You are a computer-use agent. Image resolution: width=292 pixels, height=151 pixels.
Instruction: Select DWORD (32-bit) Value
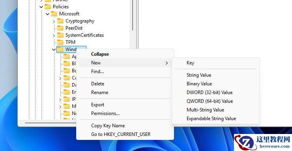(x=215, y=92)
